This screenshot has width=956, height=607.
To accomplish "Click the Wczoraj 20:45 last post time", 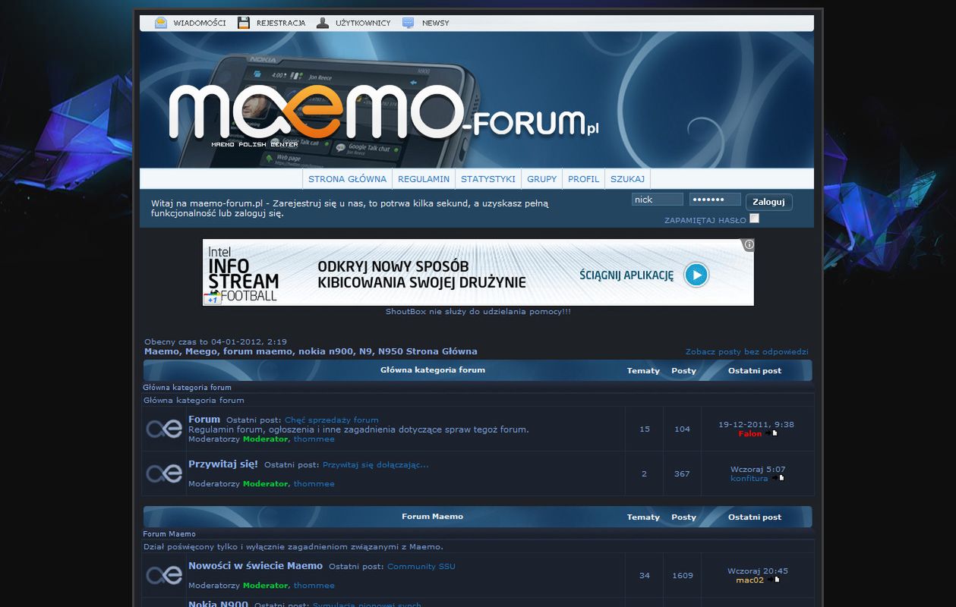I will click(758, 571).
